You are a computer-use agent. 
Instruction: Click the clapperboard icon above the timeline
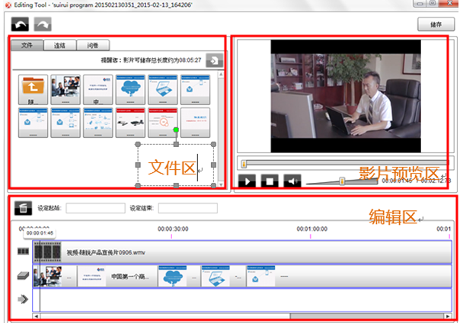coord(24,208)
